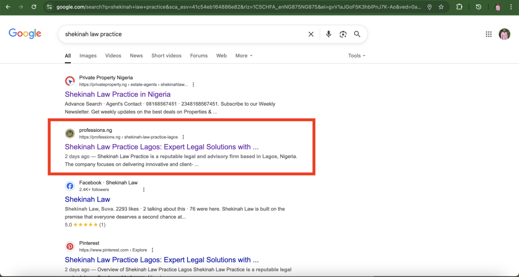Open Chrome three-dot menu
The height and width of the screenshot is (277, 519).
(x=511, y=7)
